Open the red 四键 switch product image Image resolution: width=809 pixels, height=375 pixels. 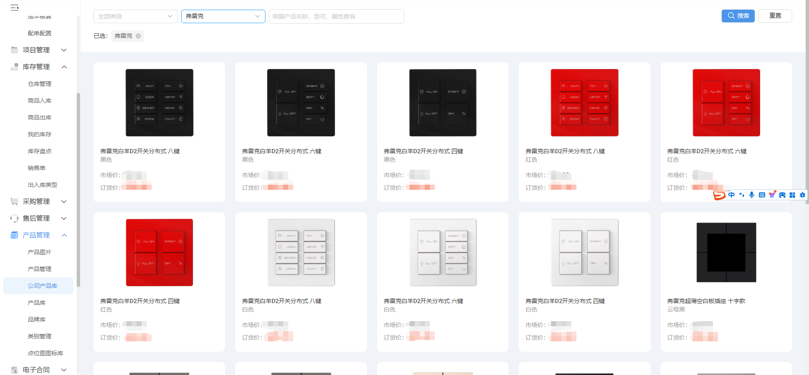(x=159, y=253)
